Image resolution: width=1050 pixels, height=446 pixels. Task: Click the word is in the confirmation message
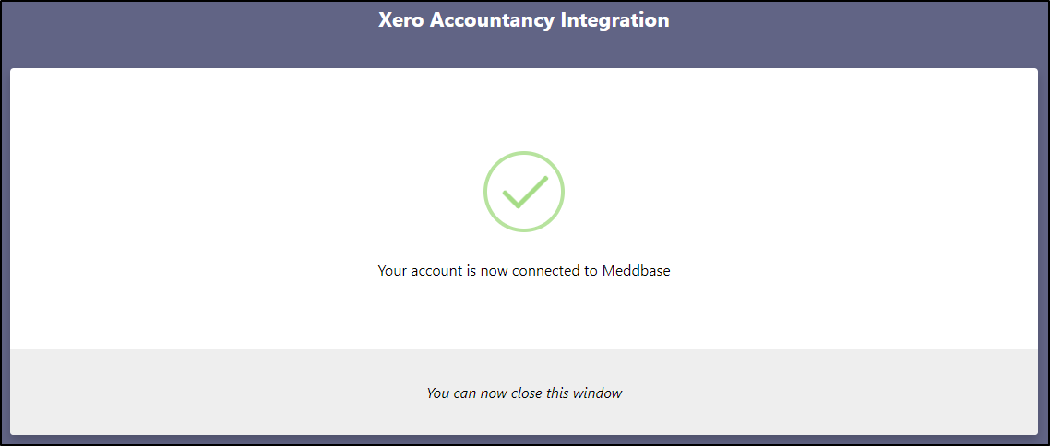[x=471, y=271]
